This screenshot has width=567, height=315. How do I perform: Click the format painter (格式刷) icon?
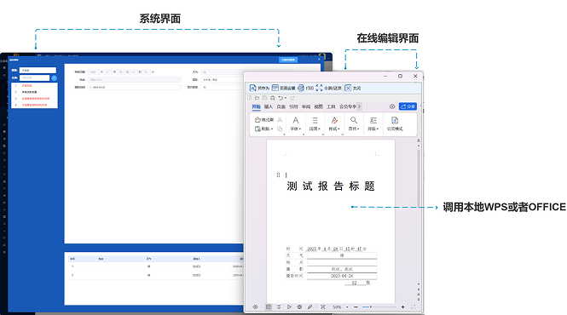pos(257,119)
